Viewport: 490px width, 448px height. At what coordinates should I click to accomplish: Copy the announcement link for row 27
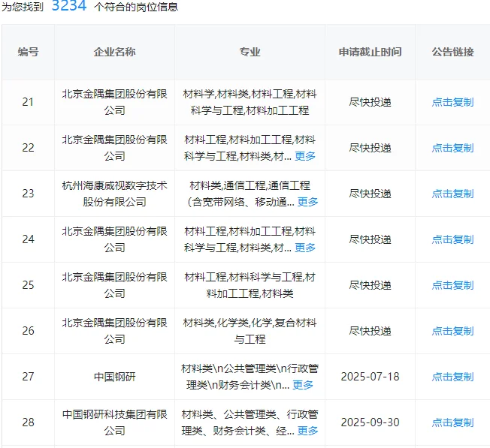pyautogui.click(x=452, y=377)
